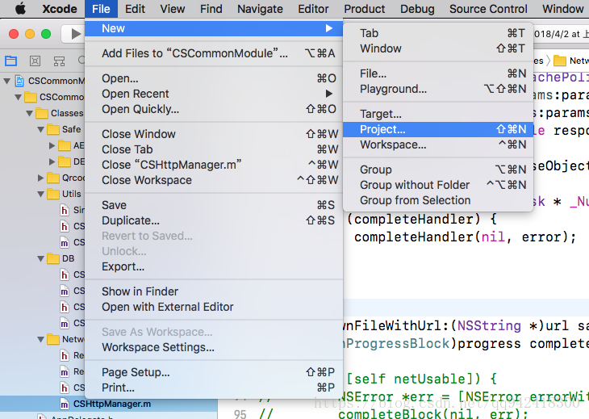
Task: Choose Workspace... in the New submenu
Action: tap(438, 145)
